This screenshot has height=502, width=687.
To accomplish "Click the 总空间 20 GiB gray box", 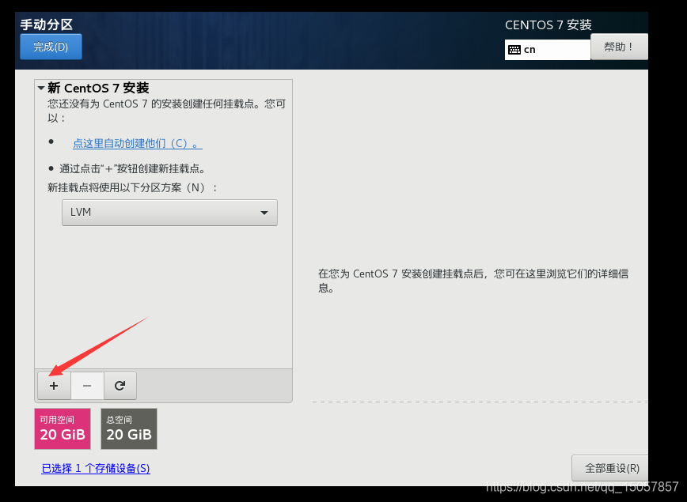I will [x=129, y=429].
